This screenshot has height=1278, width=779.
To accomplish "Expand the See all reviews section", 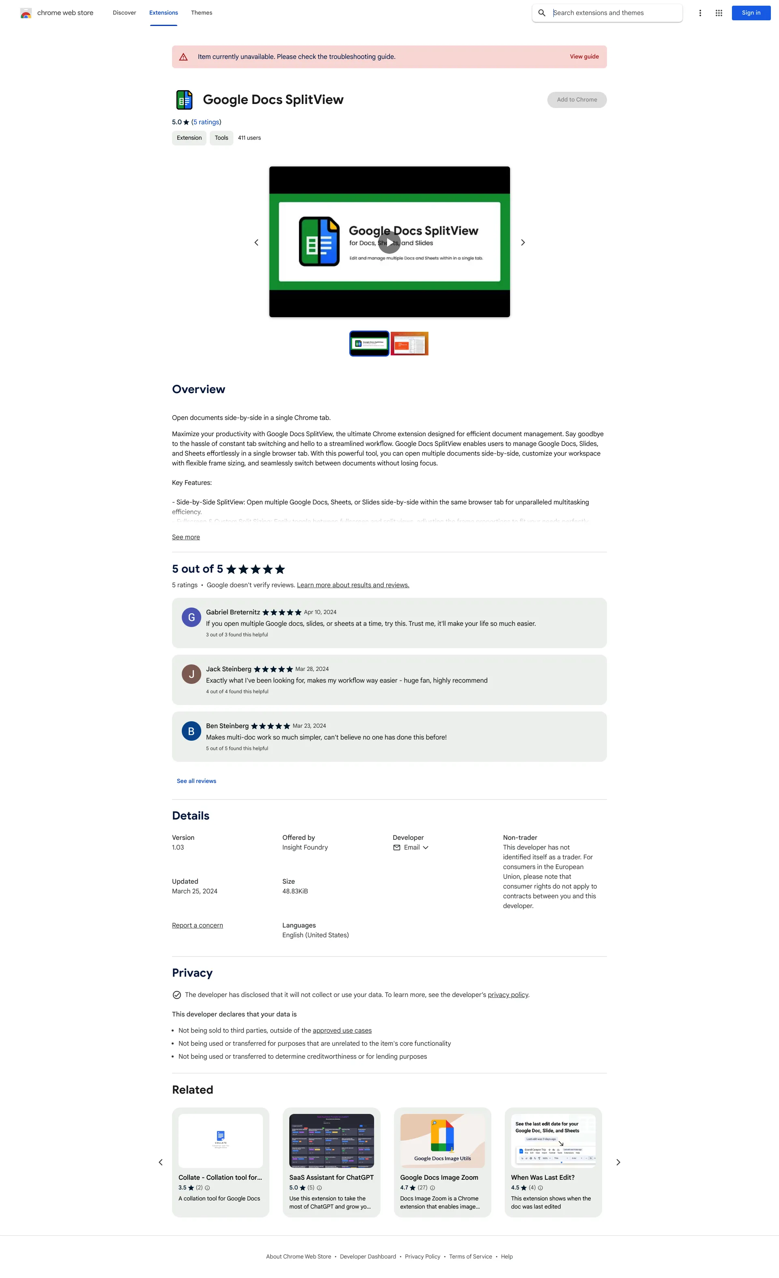I will coord(196,781).
